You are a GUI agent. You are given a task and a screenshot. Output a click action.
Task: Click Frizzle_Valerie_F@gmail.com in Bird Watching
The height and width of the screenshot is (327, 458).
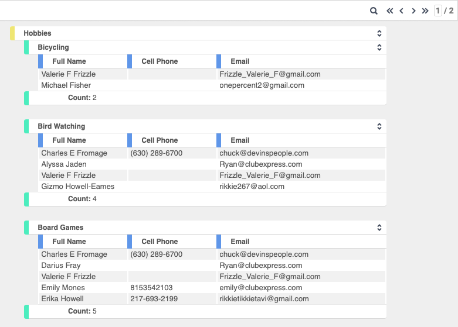click(x=270, y=175)
